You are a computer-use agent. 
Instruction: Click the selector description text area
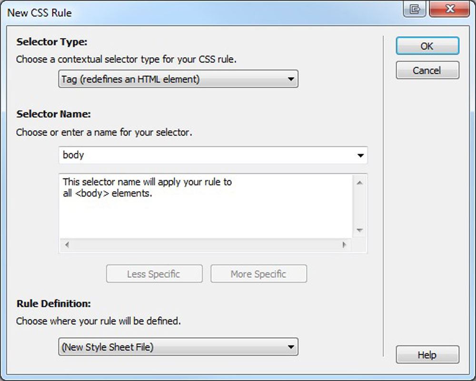205,209
